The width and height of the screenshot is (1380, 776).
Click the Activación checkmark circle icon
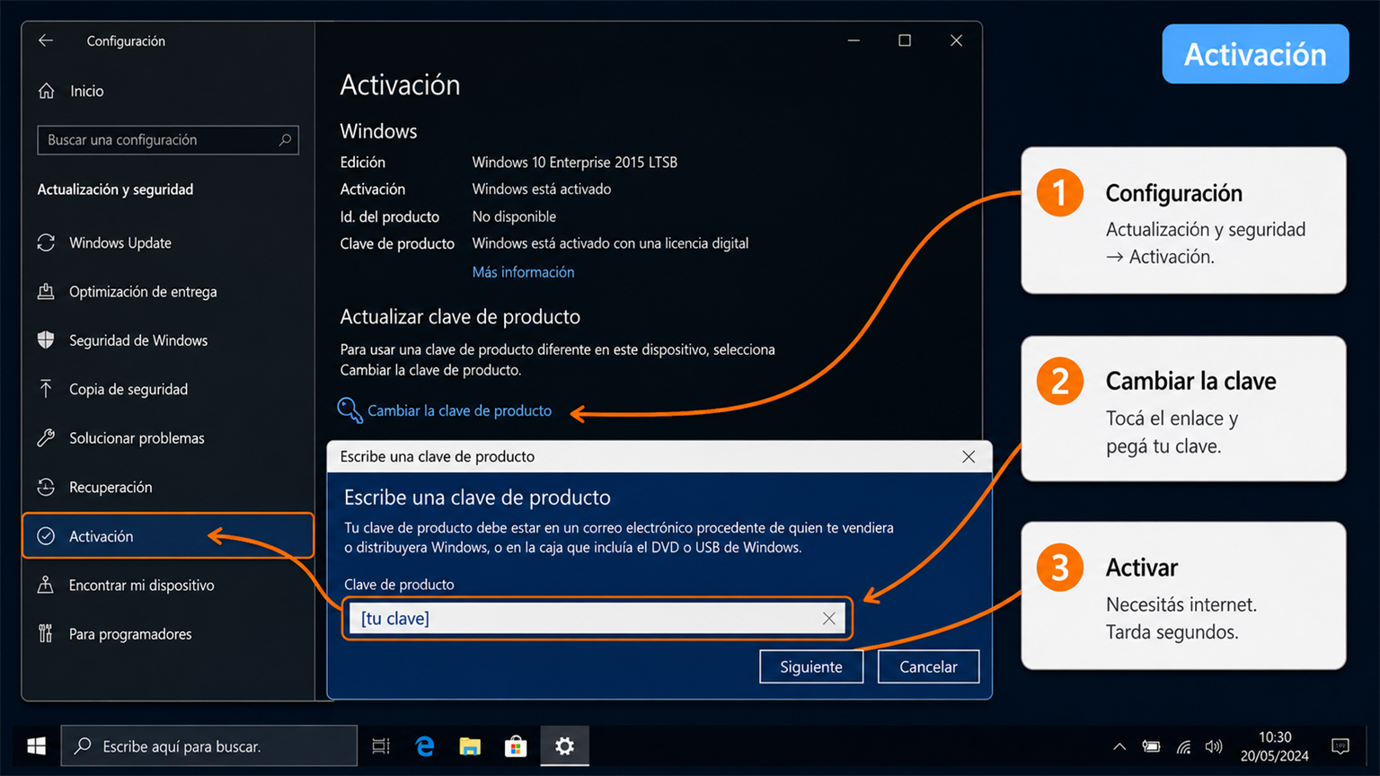46,536
